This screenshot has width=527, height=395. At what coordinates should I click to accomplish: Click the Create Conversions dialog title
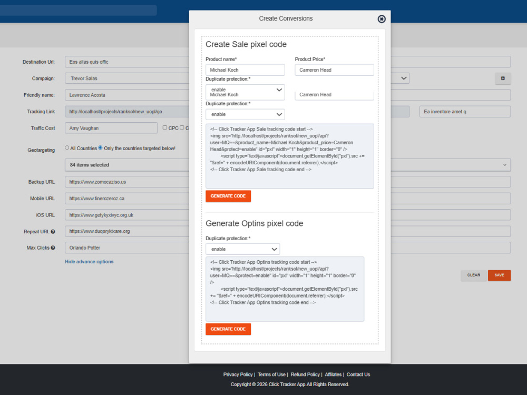tap(286, 18)
